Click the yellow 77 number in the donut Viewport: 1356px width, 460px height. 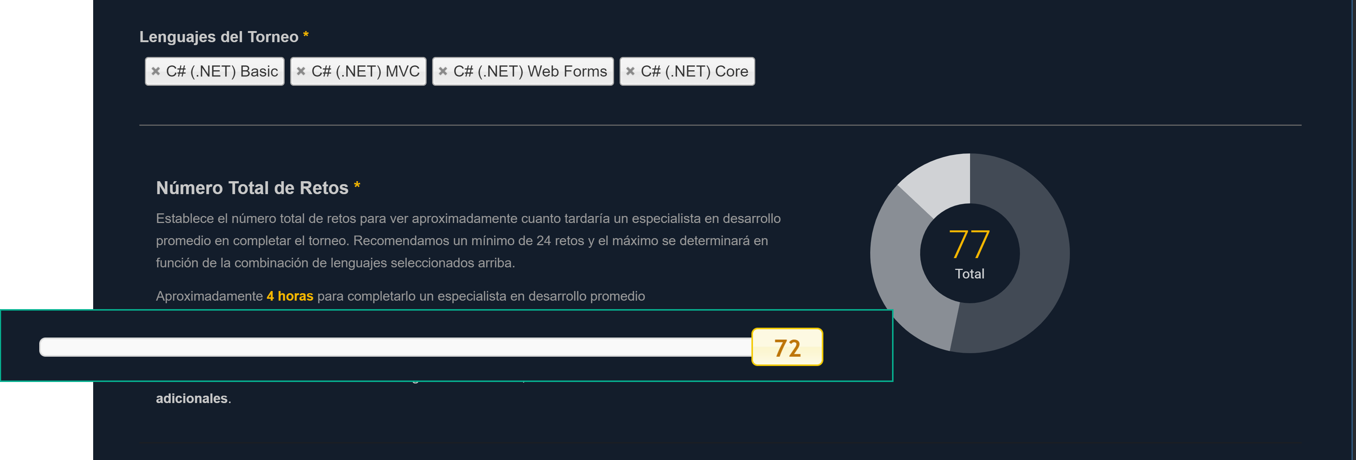969,244
